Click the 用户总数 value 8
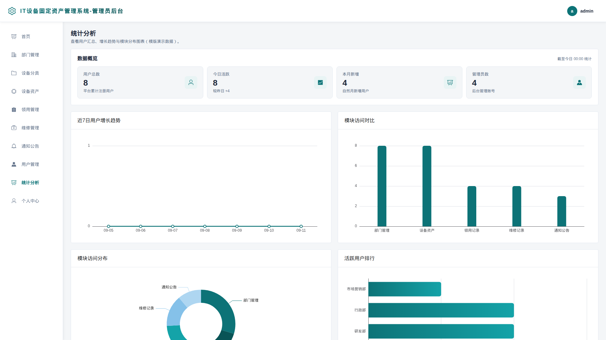The height and width of the screenshot is (340, 606). (86, 83)
